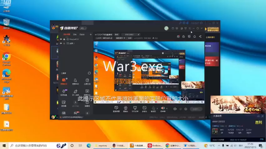Close the match result popup
The image size is (266, 149).
pos(263,116)
